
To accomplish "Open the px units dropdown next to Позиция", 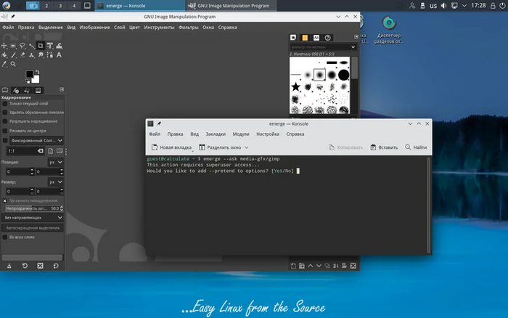I will click(x=56, y=162).
